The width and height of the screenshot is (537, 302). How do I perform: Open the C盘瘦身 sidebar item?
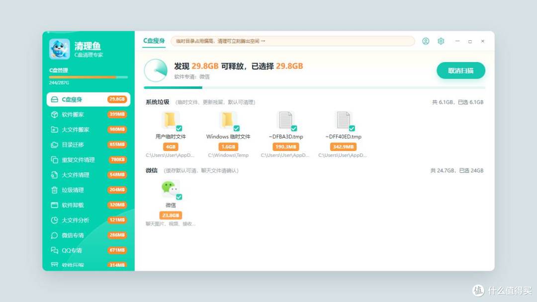coord(89,99)
